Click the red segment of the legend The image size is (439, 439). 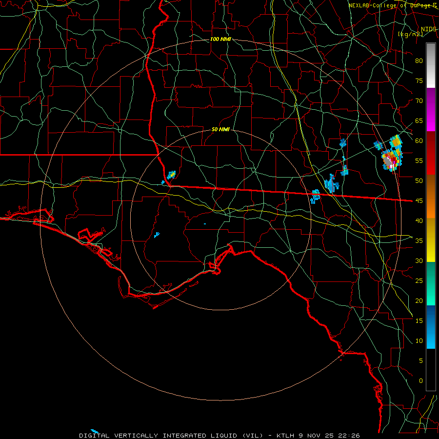coord(431,153)
